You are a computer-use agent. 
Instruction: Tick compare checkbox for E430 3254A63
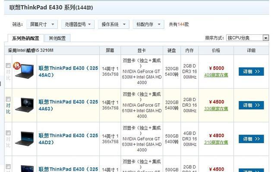(x=8, y=99)
